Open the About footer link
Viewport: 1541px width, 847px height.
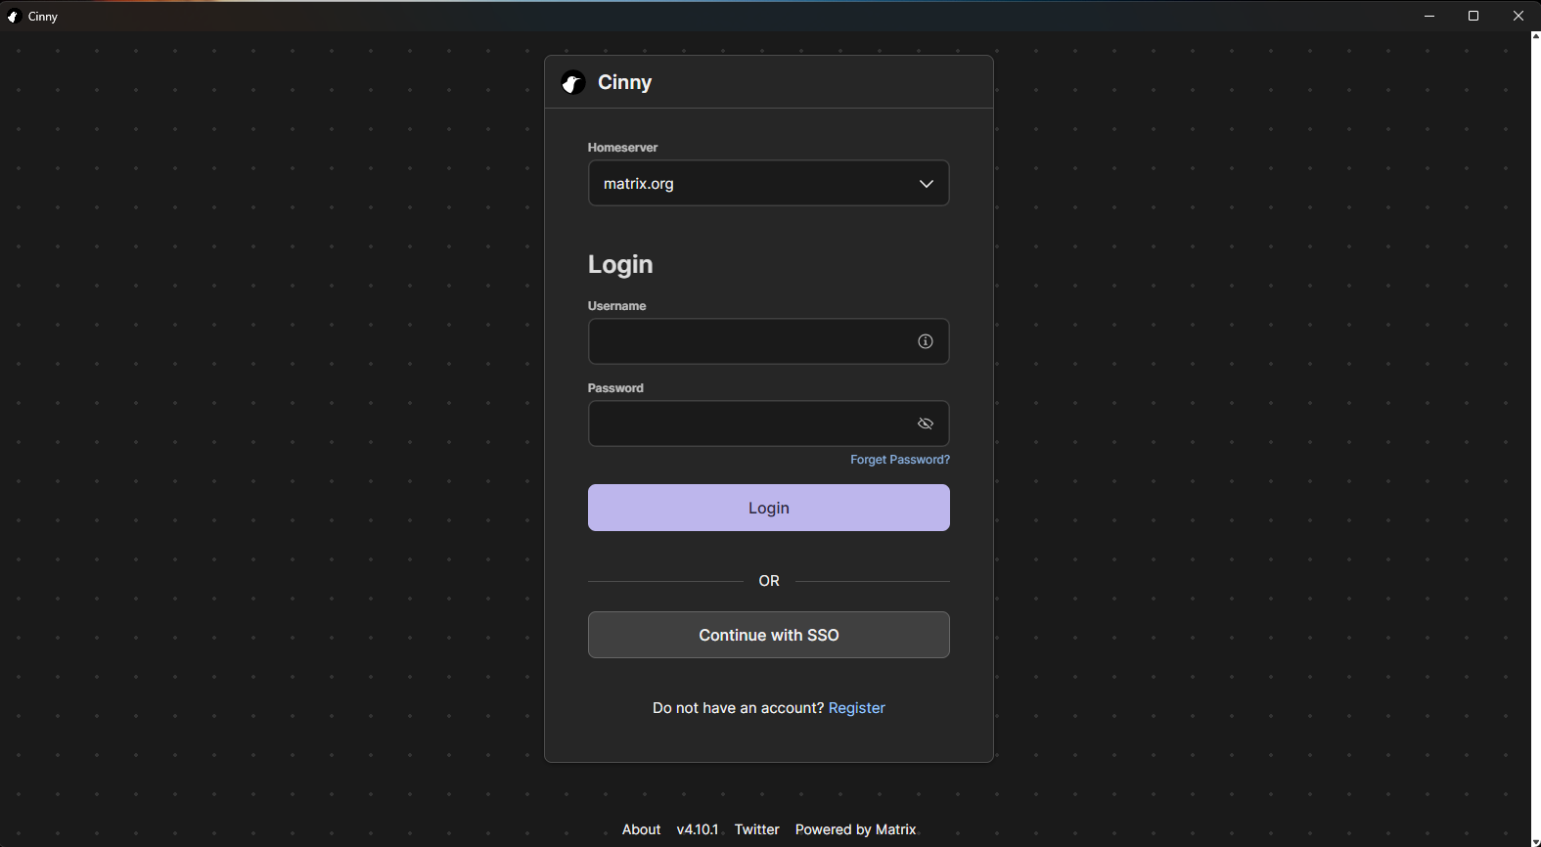[642, 829]
